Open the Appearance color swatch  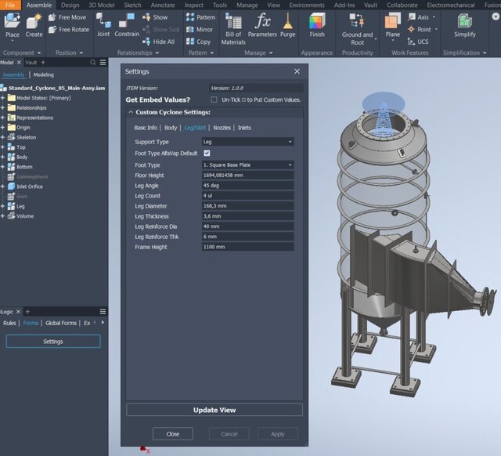(317, 21)
